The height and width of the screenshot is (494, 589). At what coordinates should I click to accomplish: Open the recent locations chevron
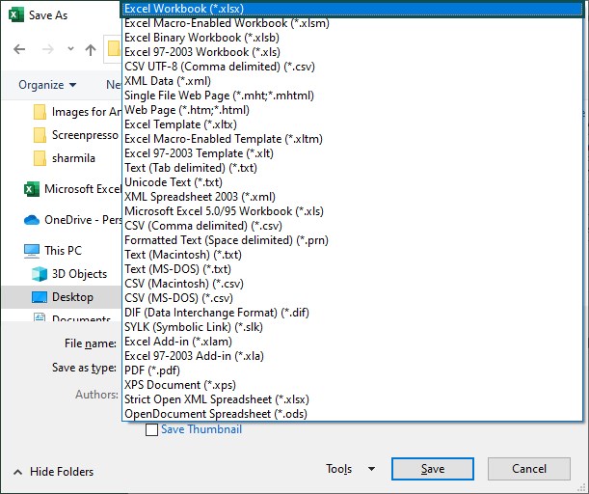70,49
